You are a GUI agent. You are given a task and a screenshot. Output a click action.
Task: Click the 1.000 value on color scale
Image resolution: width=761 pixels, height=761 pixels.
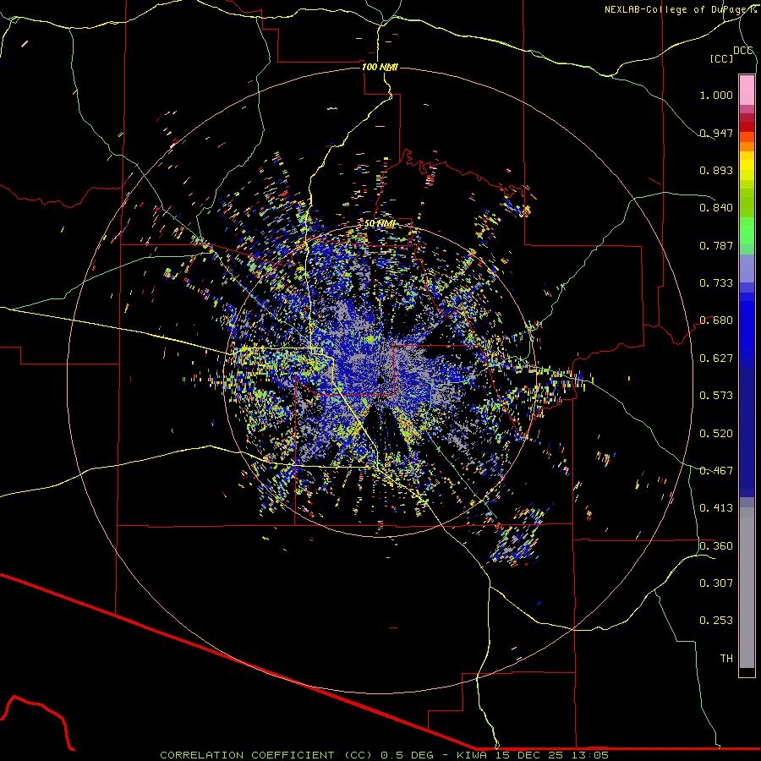coord(716,95)
